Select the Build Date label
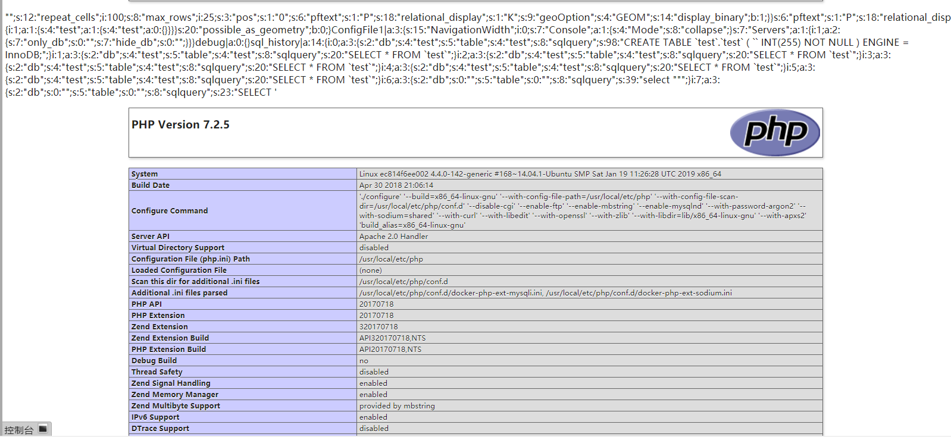The height and width of the screenshot is (437, 951). click(151, 186)
